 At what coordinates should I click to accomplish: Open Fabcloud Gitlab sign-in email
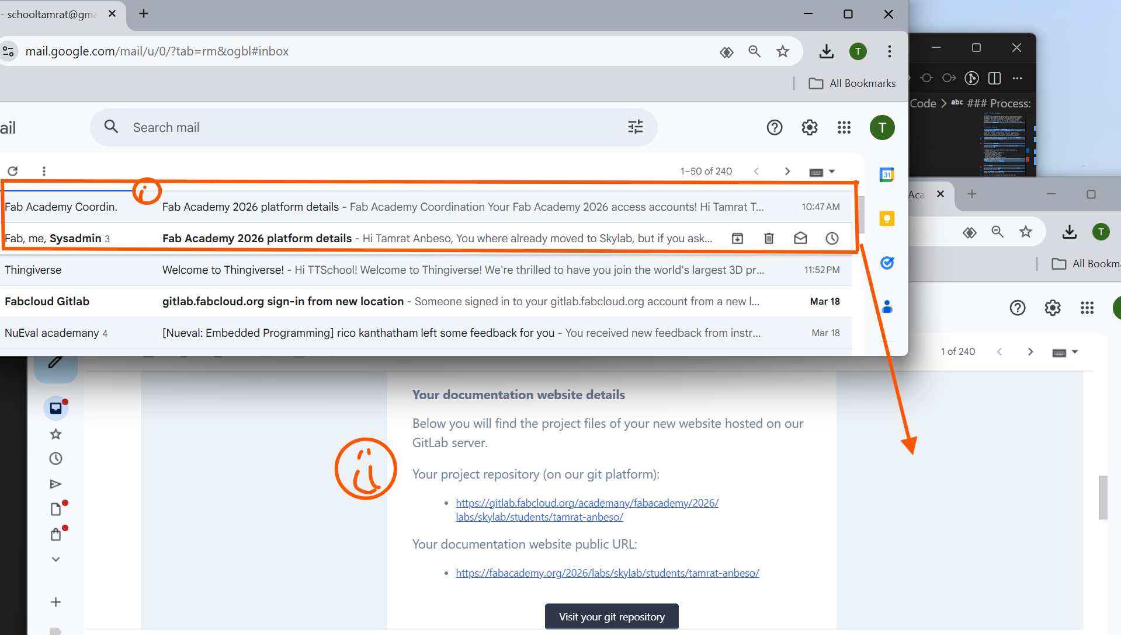click(x=426, y=301)
